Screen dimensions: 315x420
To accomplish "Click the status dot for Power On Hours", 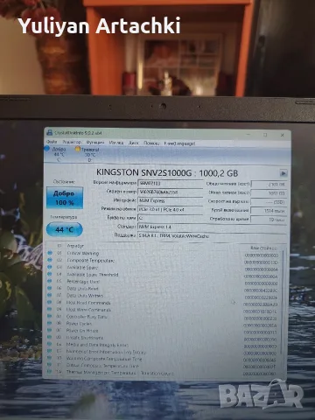I will point(50,330).
